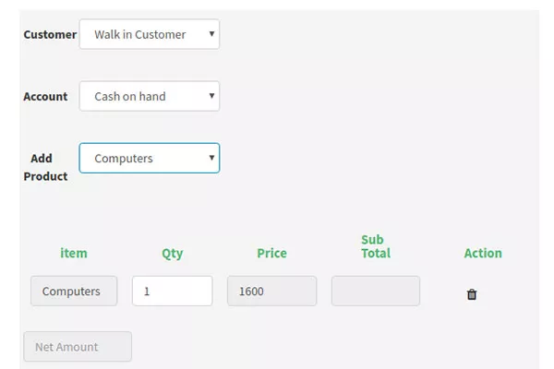554x369 pixels.
Task: Focus the Qty input showing 1
Action: (173, 291)
